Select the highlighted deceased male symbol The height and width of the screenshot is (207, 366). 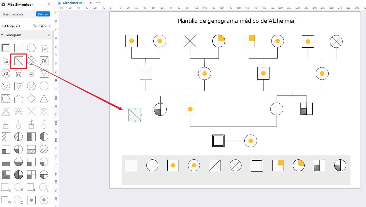click(x=18, y=61)
